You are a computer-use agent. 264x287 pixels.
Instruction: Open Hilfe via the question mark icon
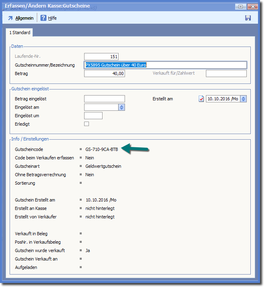click(43, 18)
